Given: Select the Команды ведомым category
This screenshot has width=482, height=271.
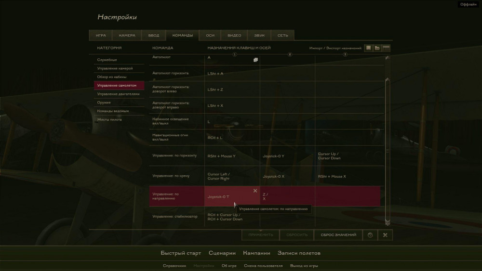Looking at the screenshot, I should tap(119, 111).
